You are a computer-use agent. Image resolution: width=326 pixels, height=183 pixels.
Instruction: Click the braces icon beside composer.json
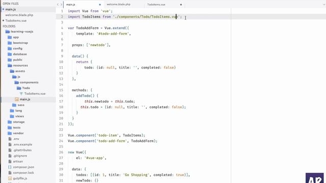click(x=10, y=167)
